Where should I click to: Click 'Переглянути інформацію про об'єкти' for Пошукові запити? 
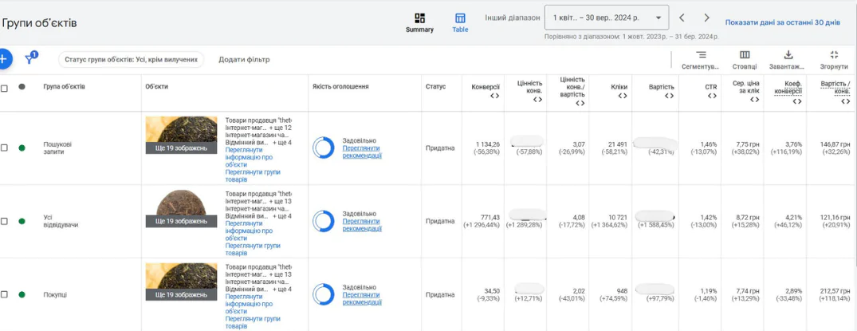point(249,157)
